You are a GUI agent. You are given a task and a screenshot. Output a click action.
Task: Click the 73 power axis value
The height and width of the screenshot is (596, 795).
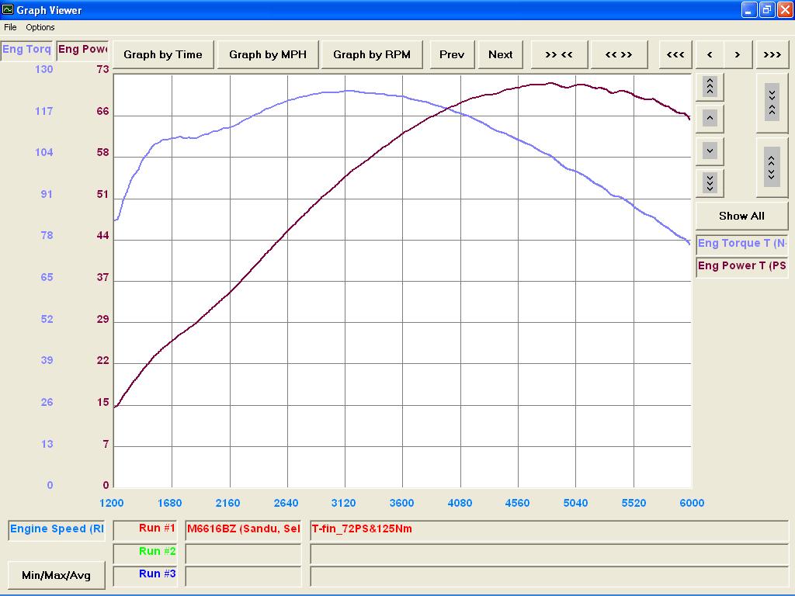point(103,69)
